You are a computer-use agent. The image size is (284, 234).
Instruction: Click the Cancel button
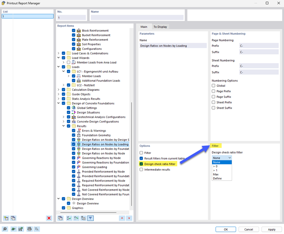point(248,229)
